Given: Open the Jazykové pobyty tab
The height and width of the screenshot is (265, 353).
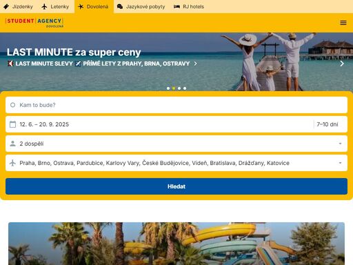Looking at the screenshot, I should [141, 7].
